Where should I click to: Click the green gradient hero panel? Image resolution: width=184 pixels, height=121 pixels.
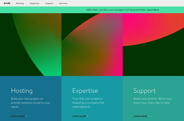[x=31, y=45]
